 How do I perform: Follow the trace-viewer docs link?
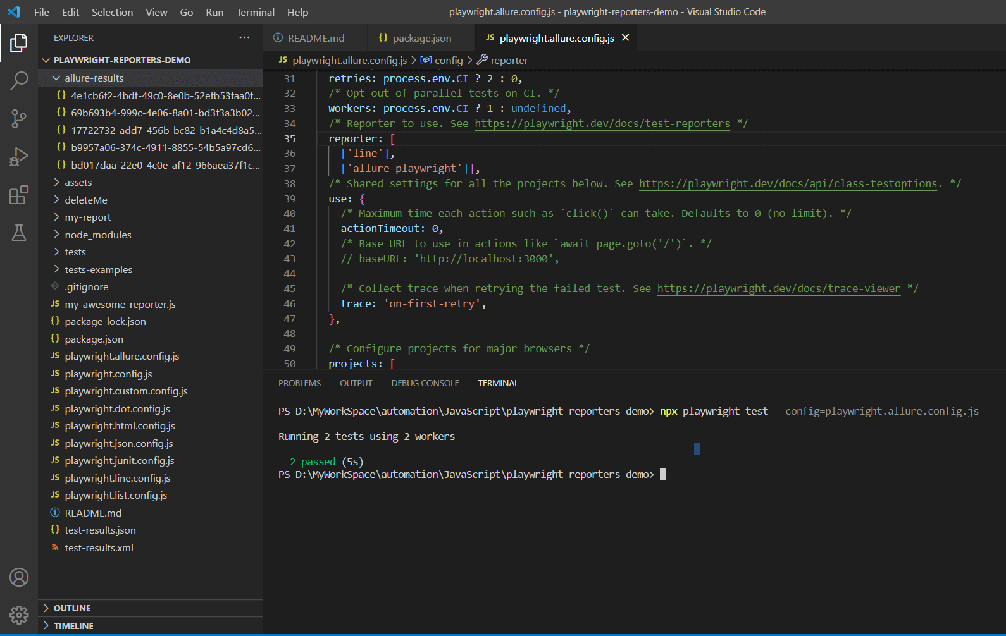[x=778, y=289]
